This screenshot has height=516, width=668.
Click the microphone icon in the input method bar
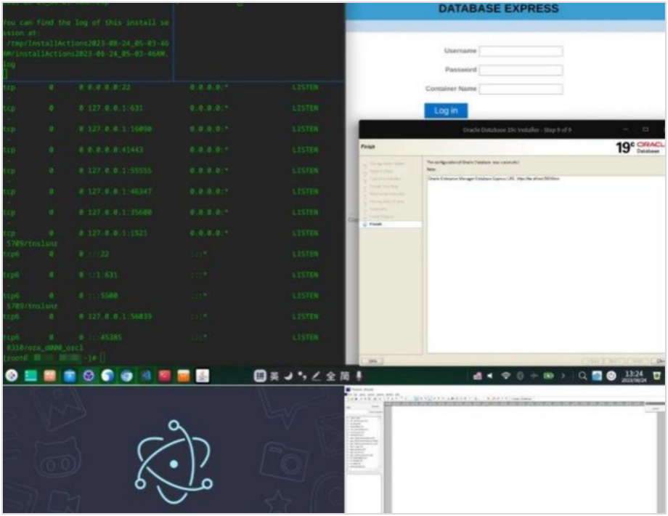pos(359,376)
